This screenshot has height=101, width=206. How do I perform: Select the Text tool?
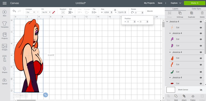(4, 58)
